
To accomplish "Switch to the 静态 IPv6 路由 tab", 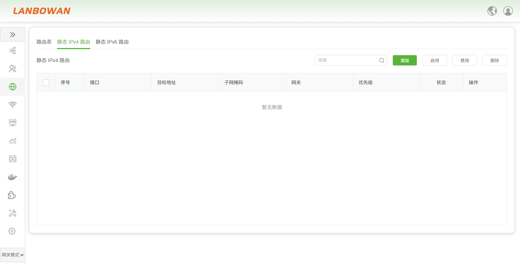I will tap(112, 42).
